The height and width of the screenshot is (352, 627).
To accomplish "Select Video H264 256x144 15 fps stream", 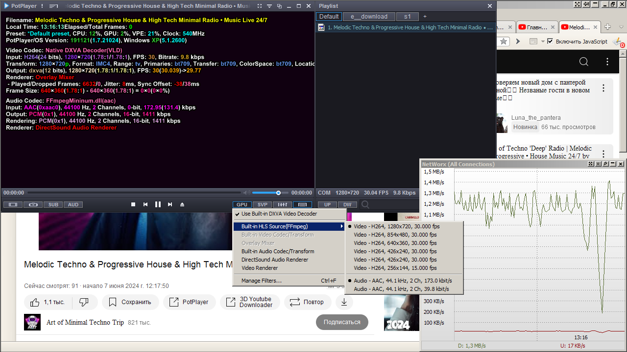I will pyautogui.click(x=404, y=268).
